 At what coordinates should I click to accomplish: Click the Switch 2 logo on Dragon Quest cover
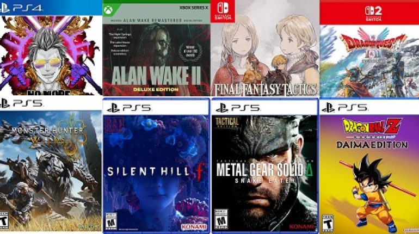coord(373,14)
